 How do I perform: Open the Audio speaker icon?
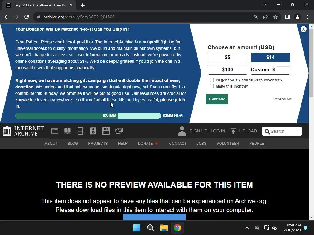point(93,131)
